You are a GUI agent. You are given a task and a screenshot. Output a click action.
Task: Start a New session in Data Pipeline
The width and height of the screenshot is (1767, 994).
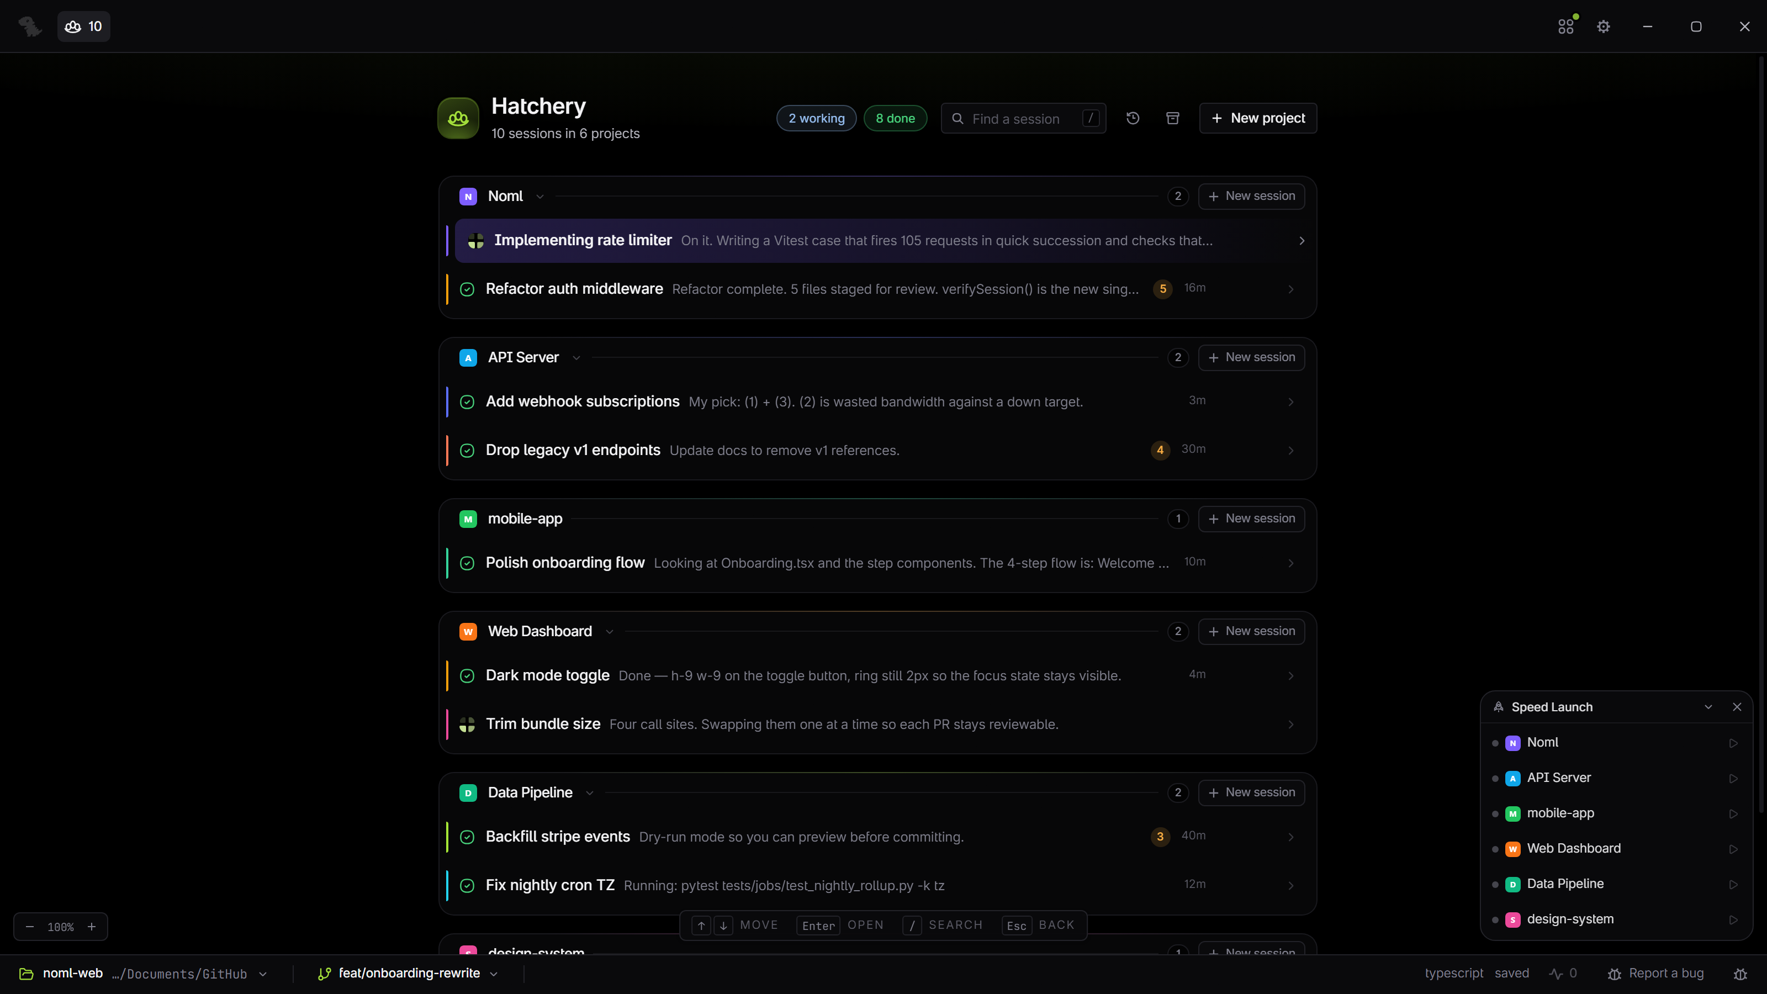click(1251, 792)
